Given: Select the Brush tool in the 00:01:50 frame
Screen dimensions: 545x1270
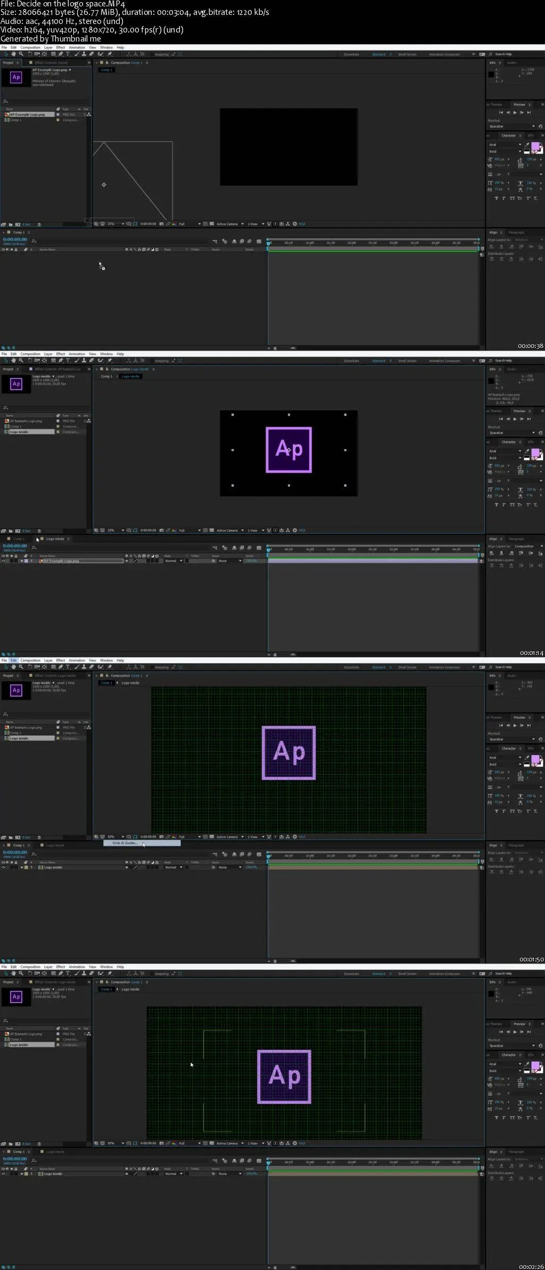Looking at the screenshot, I should (77, 667).
